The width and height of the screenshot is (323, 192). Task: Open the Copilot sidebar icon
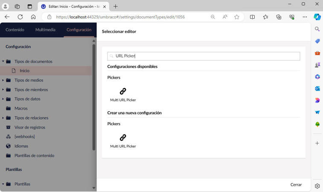(x=317, y=17)
